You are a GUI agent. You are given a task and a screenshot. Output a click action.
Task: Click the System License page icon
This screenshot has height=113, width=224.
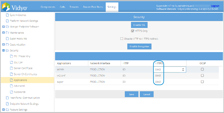pyautogui.click(x=7, y=15)
